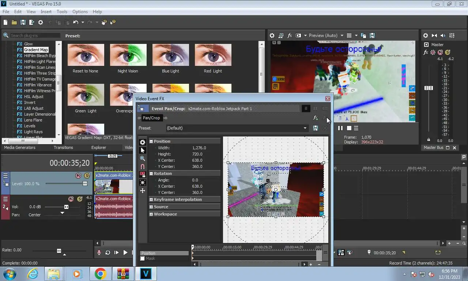Open the File menu
The image size is (468, 281).
point(6,12)
